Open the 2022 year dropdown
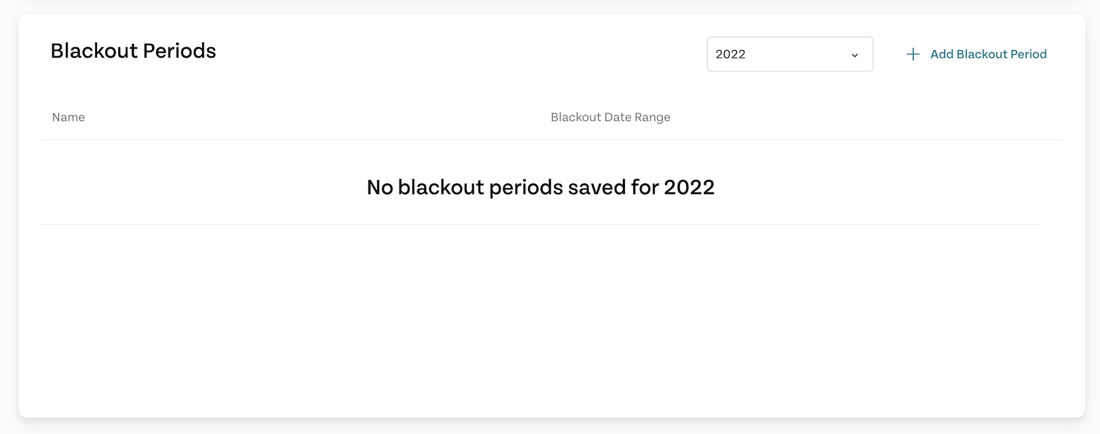This screenshot has height=434, width=1100. (x=790, y=54)
